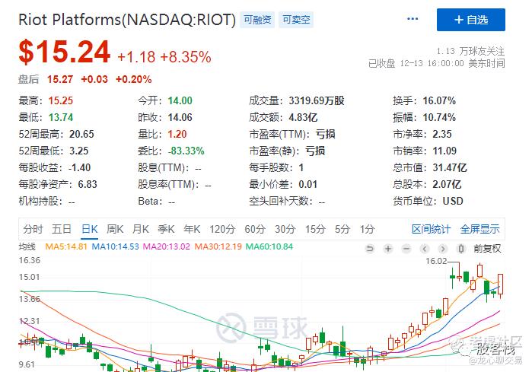Click the 16.02 high marker on chart

[x=436, y=261]
